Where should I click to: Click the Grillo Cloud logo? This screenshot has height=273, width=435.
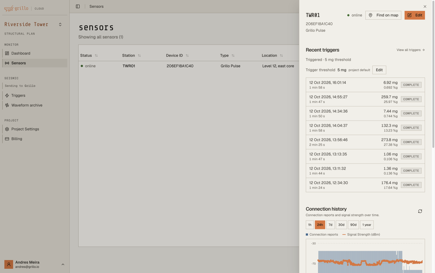coord(24,8)
